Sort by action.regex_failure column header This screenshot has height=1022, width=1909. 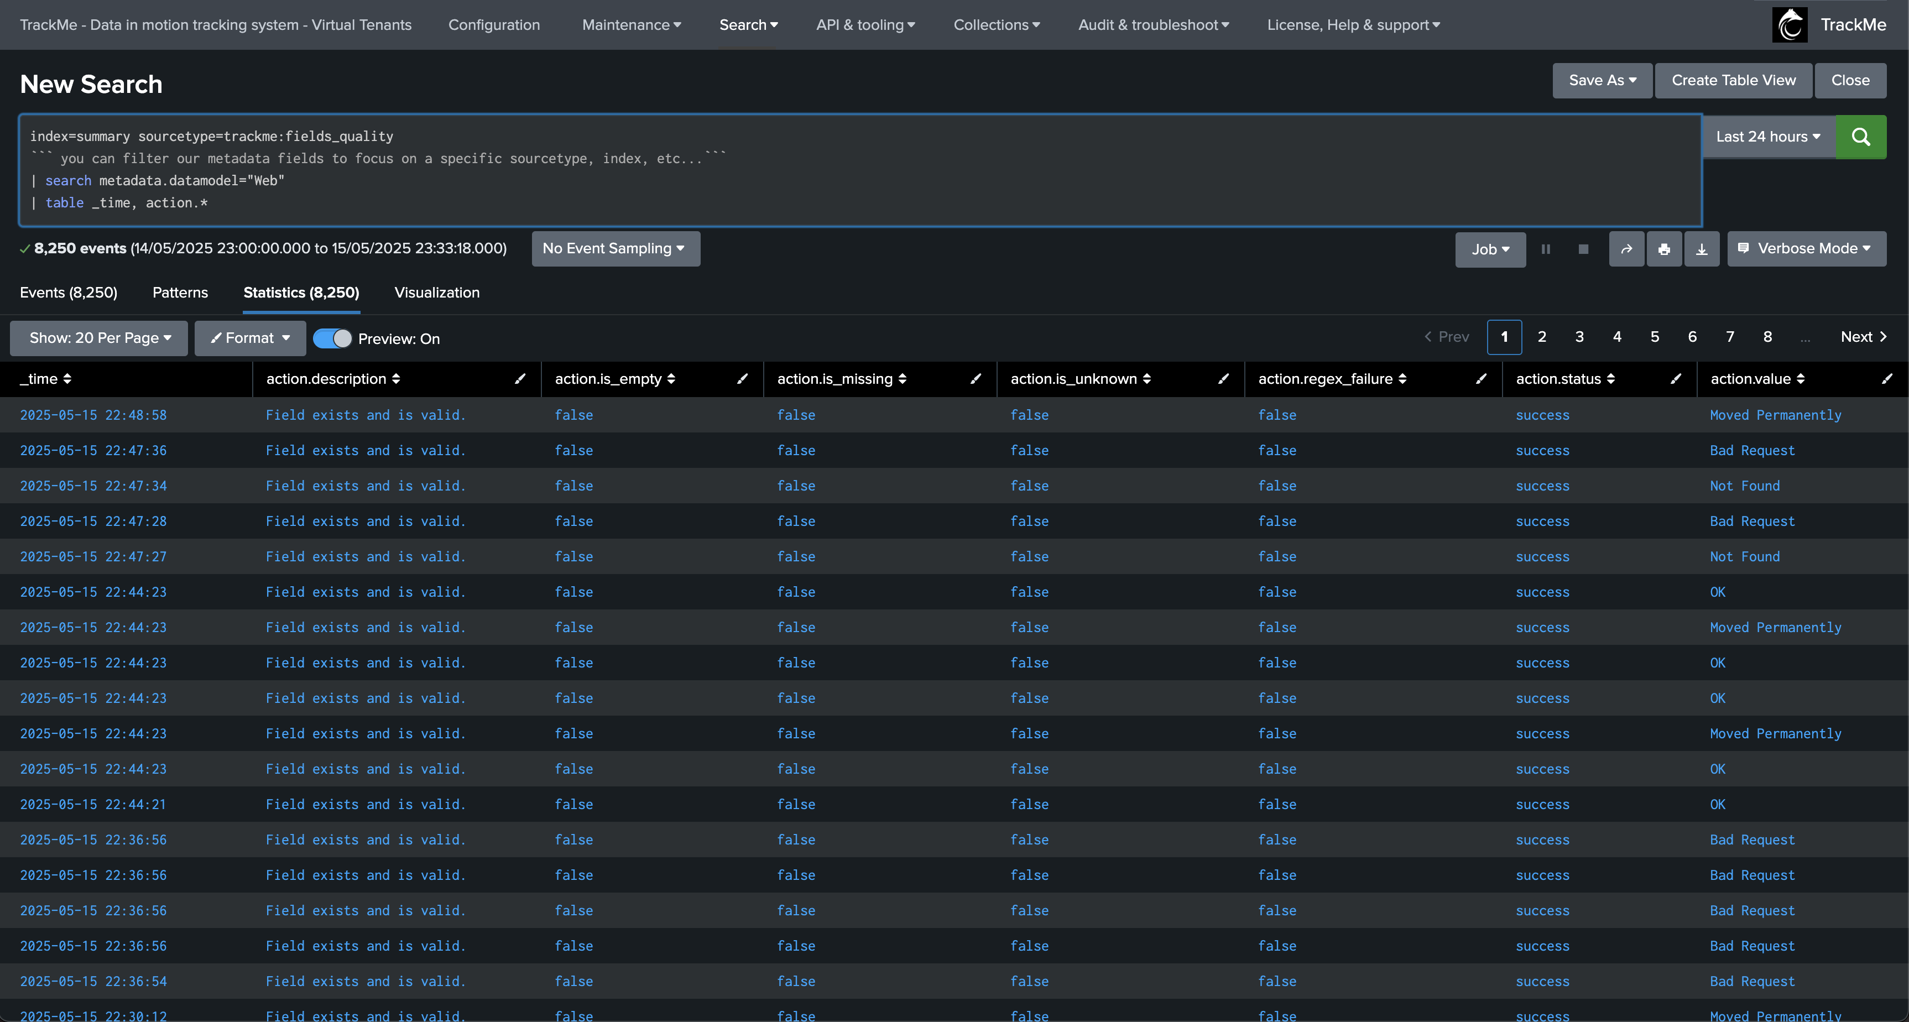pyautogui.click(x=1332, y=379)
